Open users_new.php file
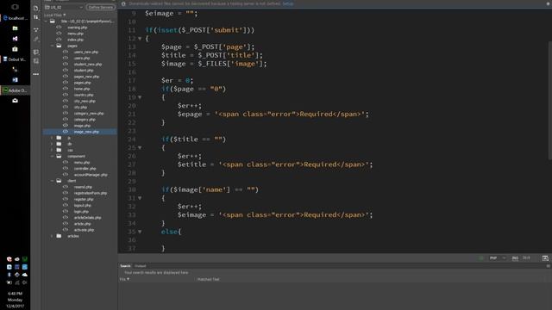 pyautogui.click(x=86, y=52)
